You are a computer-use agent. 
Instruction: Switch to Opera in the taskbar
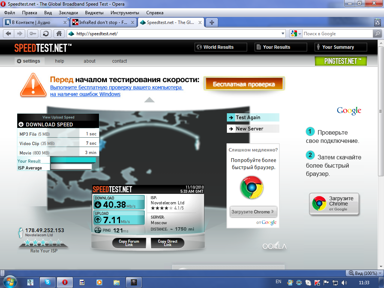(x=65, y=282)
